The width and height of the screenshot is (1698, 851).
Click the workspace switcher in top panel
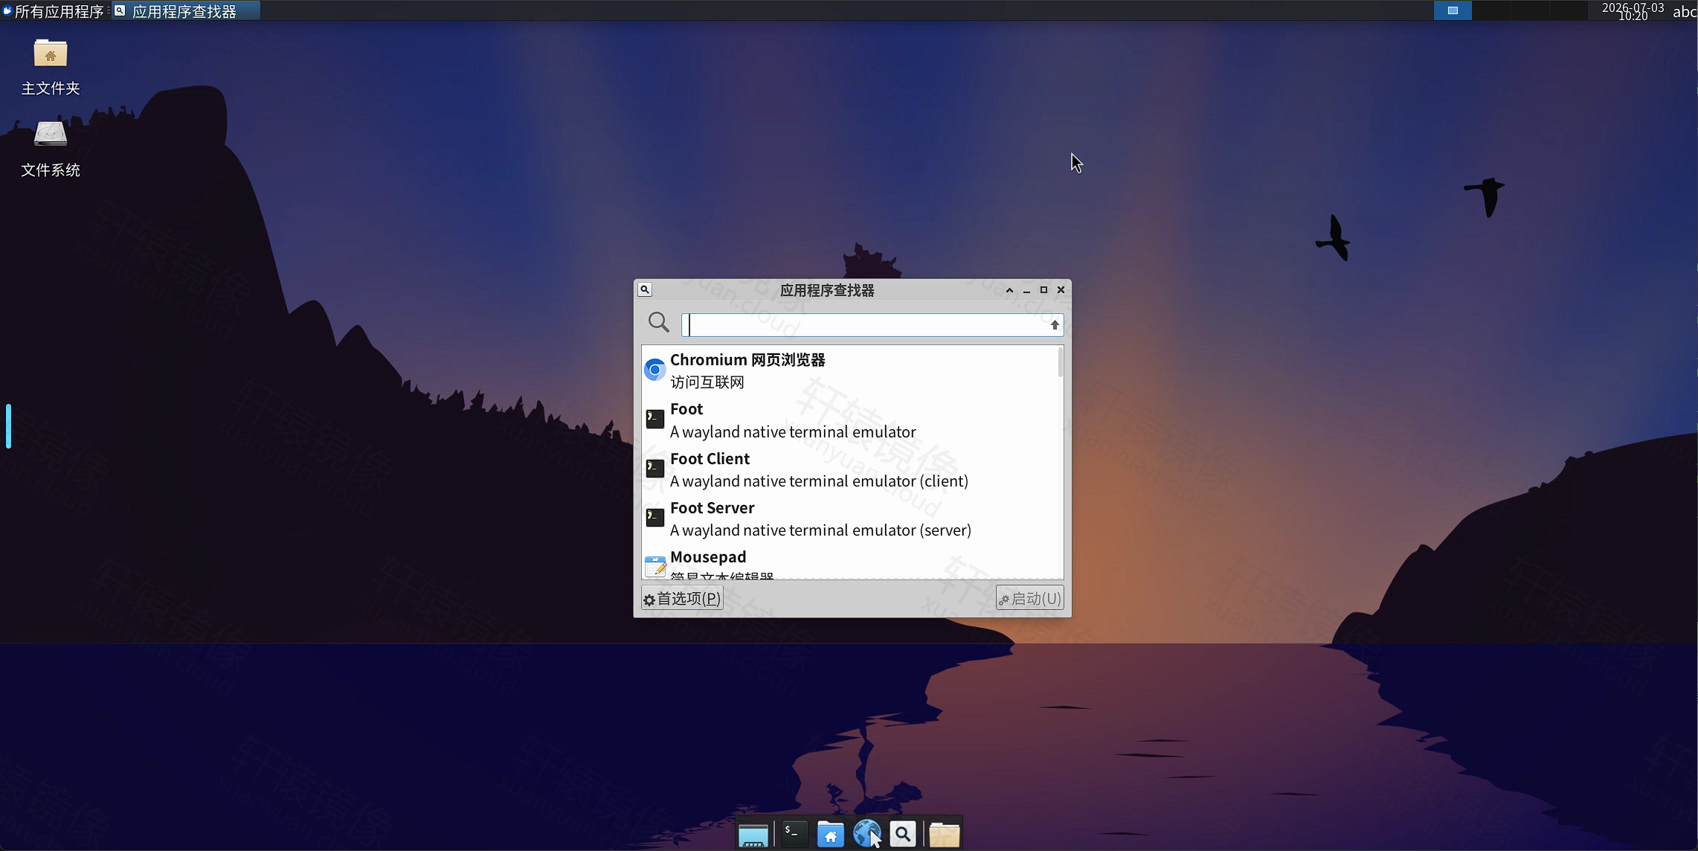click(x=1509, y=10)
